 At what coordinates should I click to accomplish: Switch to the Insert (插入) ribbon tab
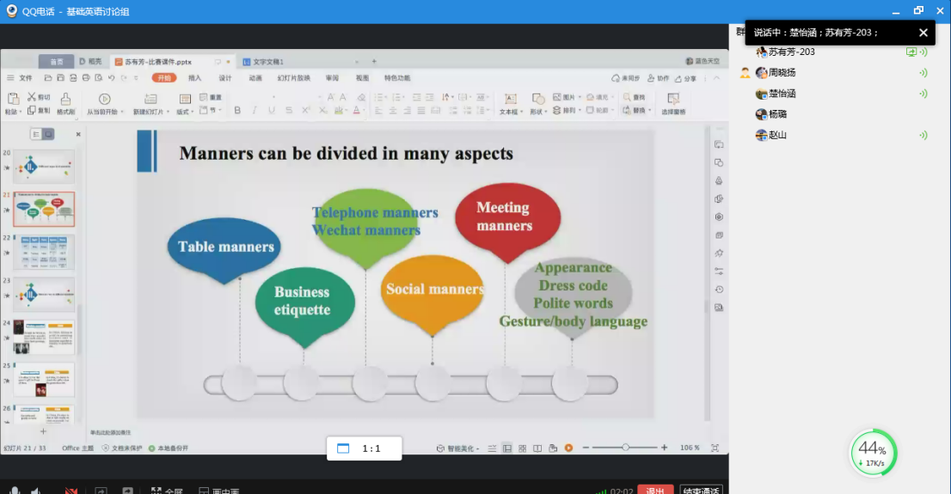[x=195, y=78]
